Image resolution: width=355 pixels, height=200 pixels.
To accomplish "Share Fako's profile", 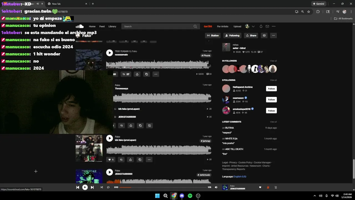I will pos(251,36).
